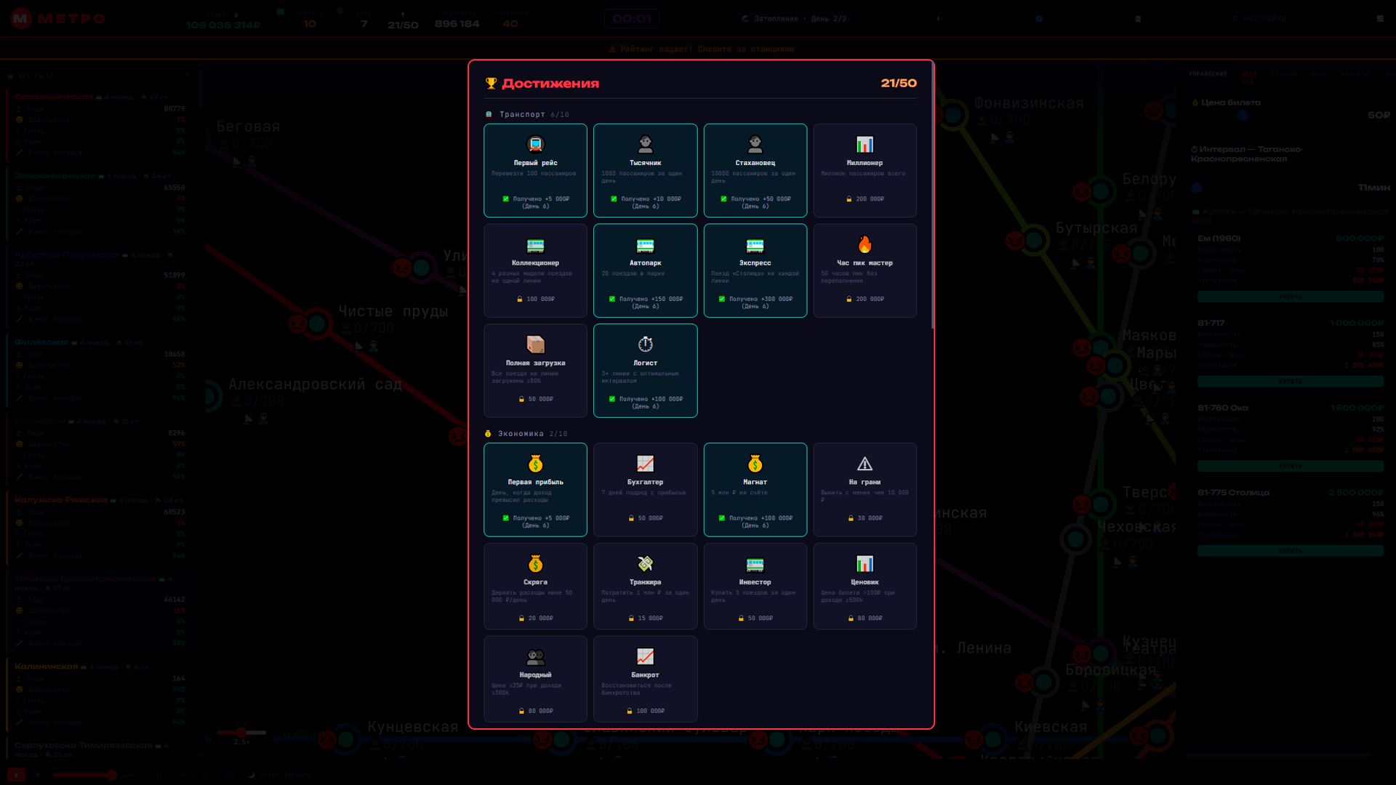Click the Час пик мастер flame icon
The height and width of the screenshot is (785, 1396).
pos(865,244)
